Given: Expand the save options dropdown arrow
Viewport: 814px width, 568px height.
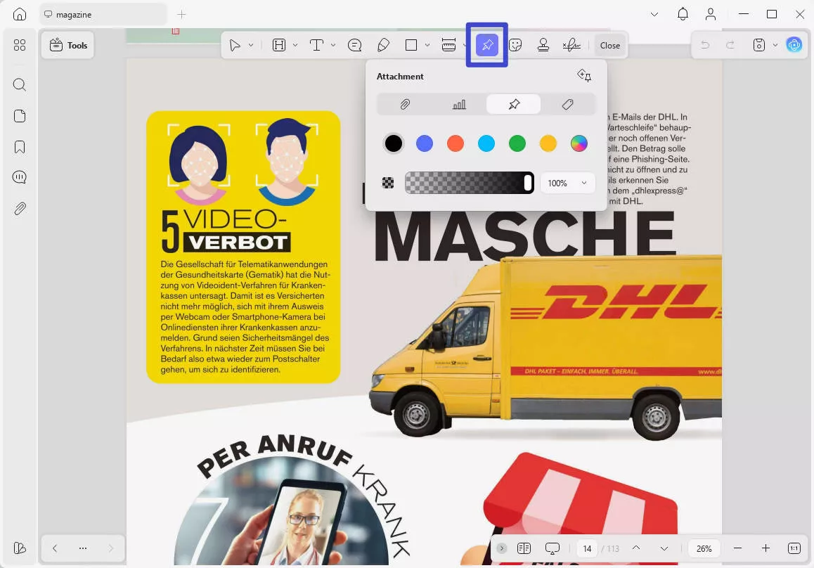Looking at the screenshot, I should click(x=775, y=45).
